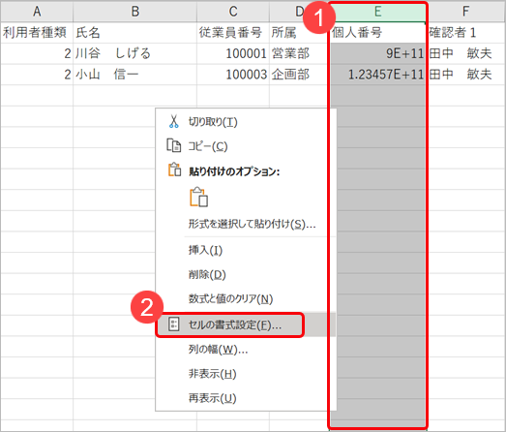
Task: Select the cell showing 9E+11
Action: point(378,53)
